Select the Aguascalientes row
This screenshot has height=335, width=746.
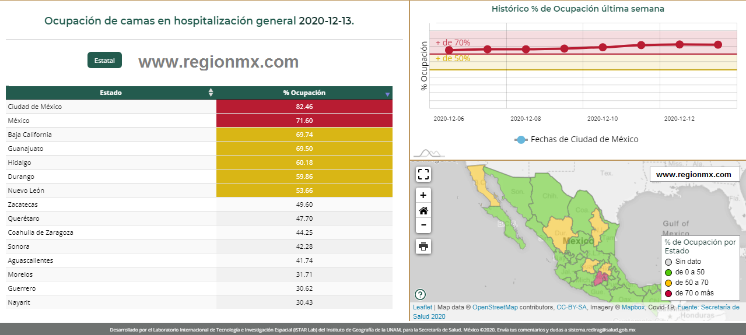[199, 260]
